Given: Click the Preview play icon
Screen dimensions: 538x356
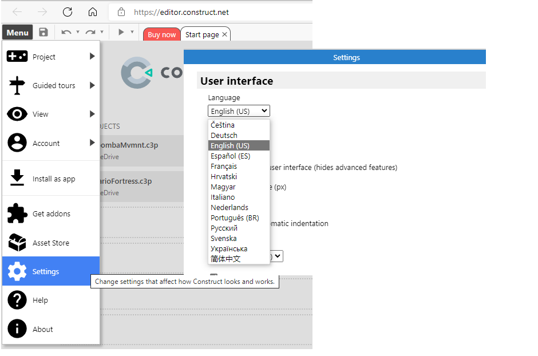Looking at the screenshot, I should (x=121, y=32).
